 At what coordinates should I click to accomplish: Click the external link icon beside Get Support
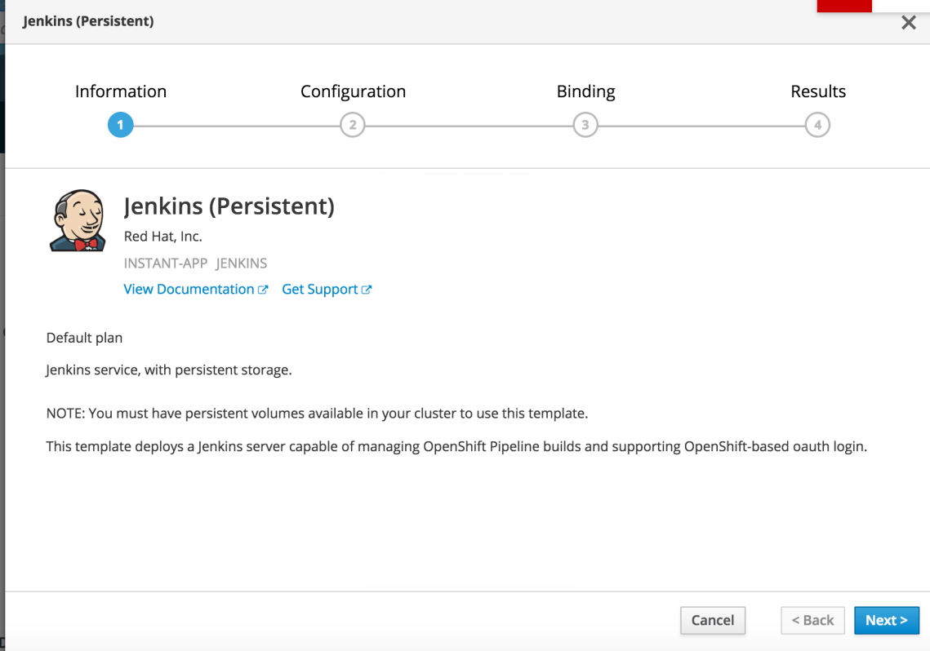coord(367,290)
